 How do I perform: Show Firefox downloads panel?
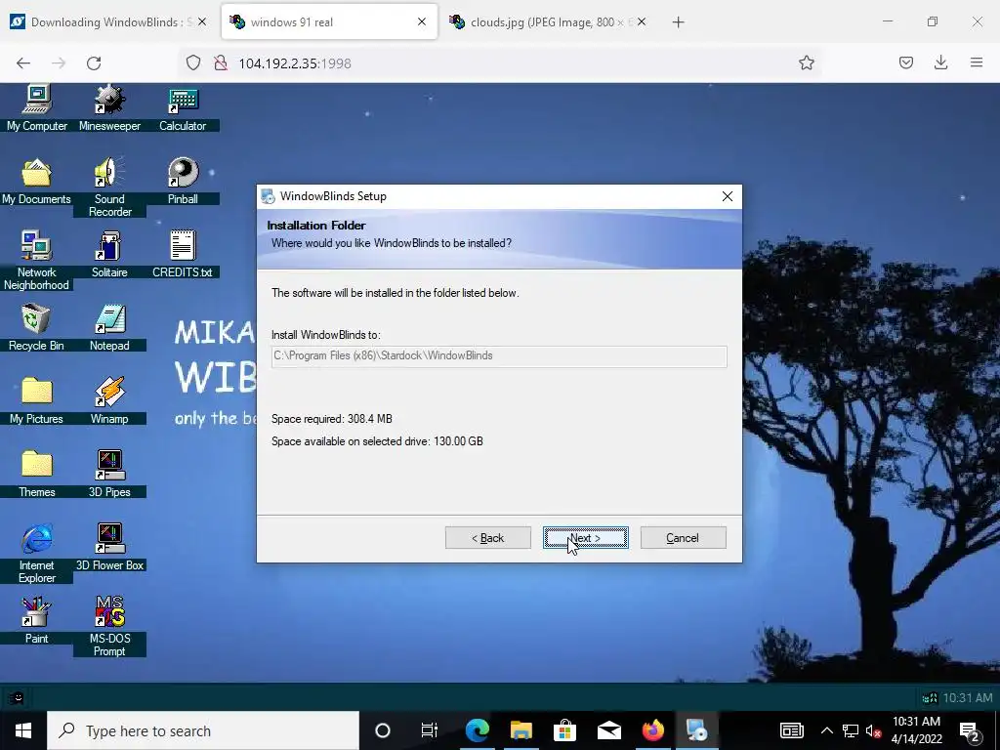click(940, 62)
